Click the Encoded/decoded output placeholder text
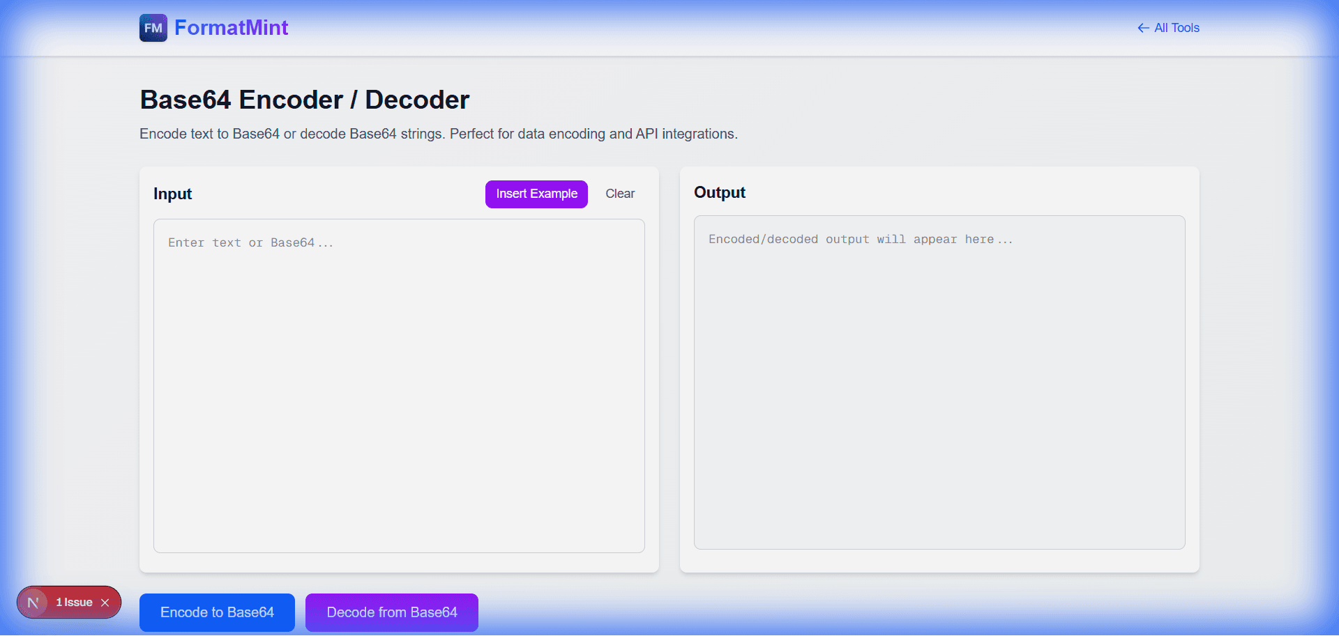The image size is (1339, 636). 860,239
